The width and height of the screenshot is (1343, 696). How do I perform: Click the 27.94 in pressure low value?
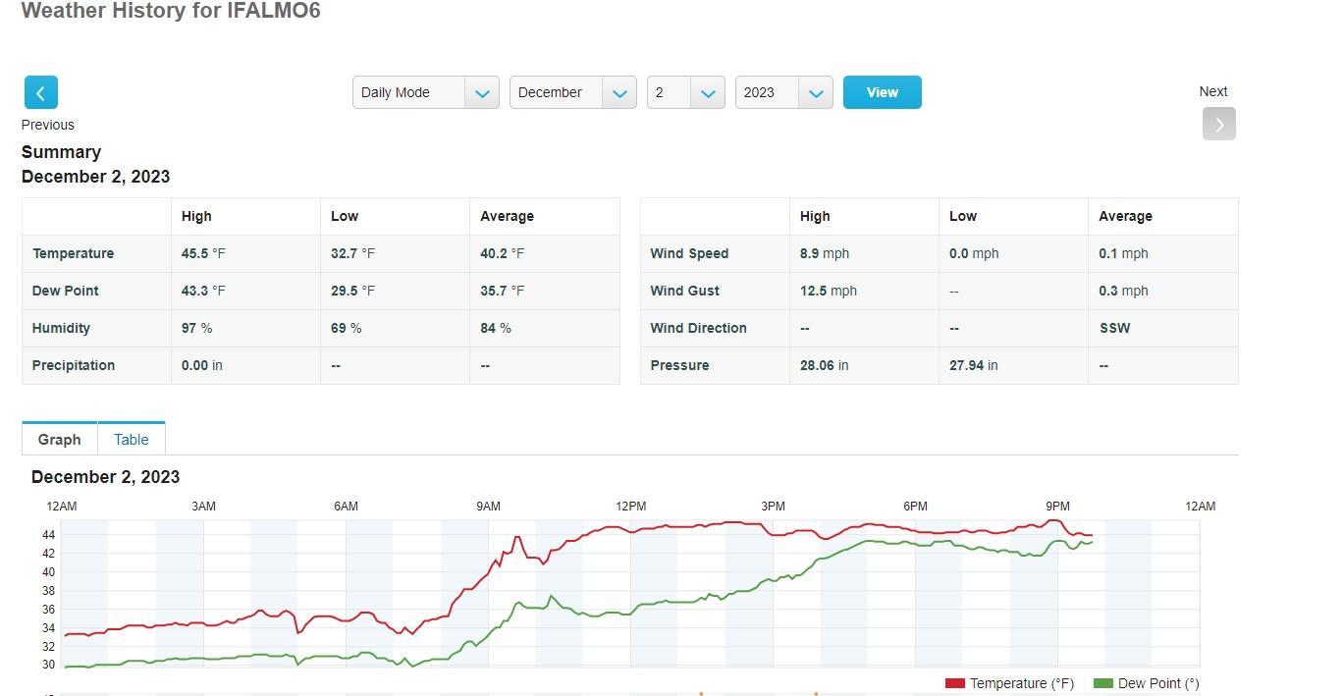pyautogui.click(x=974, y=365)
